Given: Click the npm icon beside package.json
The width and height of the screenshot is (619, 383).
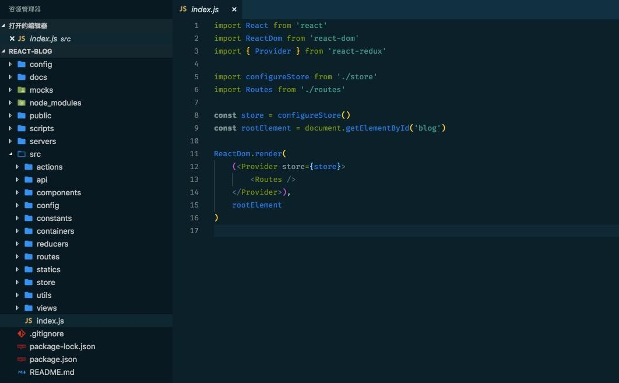Looking at the screenshot, I should (22, 359).
